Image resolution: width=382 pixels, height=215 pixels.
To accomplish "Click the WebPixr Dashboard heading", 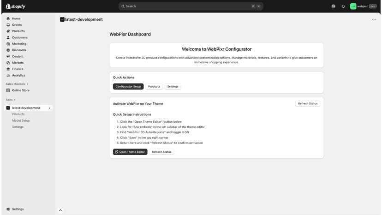I will tap(130, 34).
